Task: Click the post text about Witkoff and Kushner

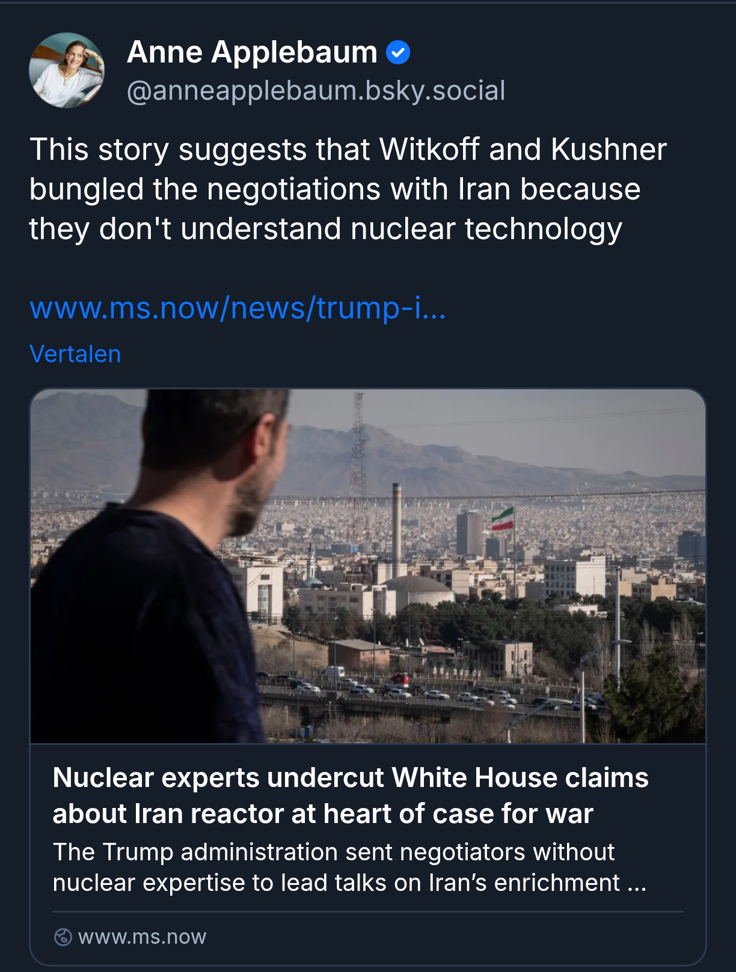Action: tap(348, 189)
